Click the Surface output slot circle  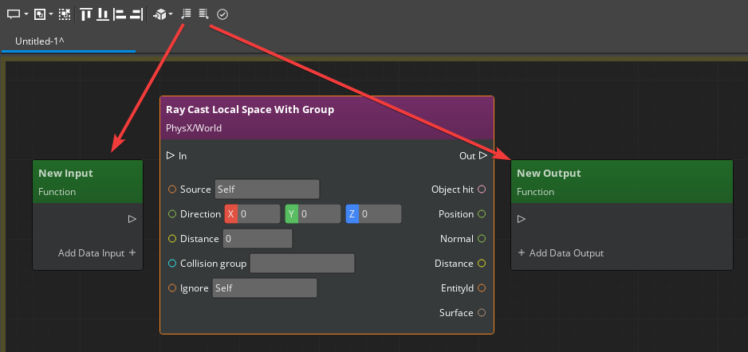pyautogui.click(x=482, y=313)
